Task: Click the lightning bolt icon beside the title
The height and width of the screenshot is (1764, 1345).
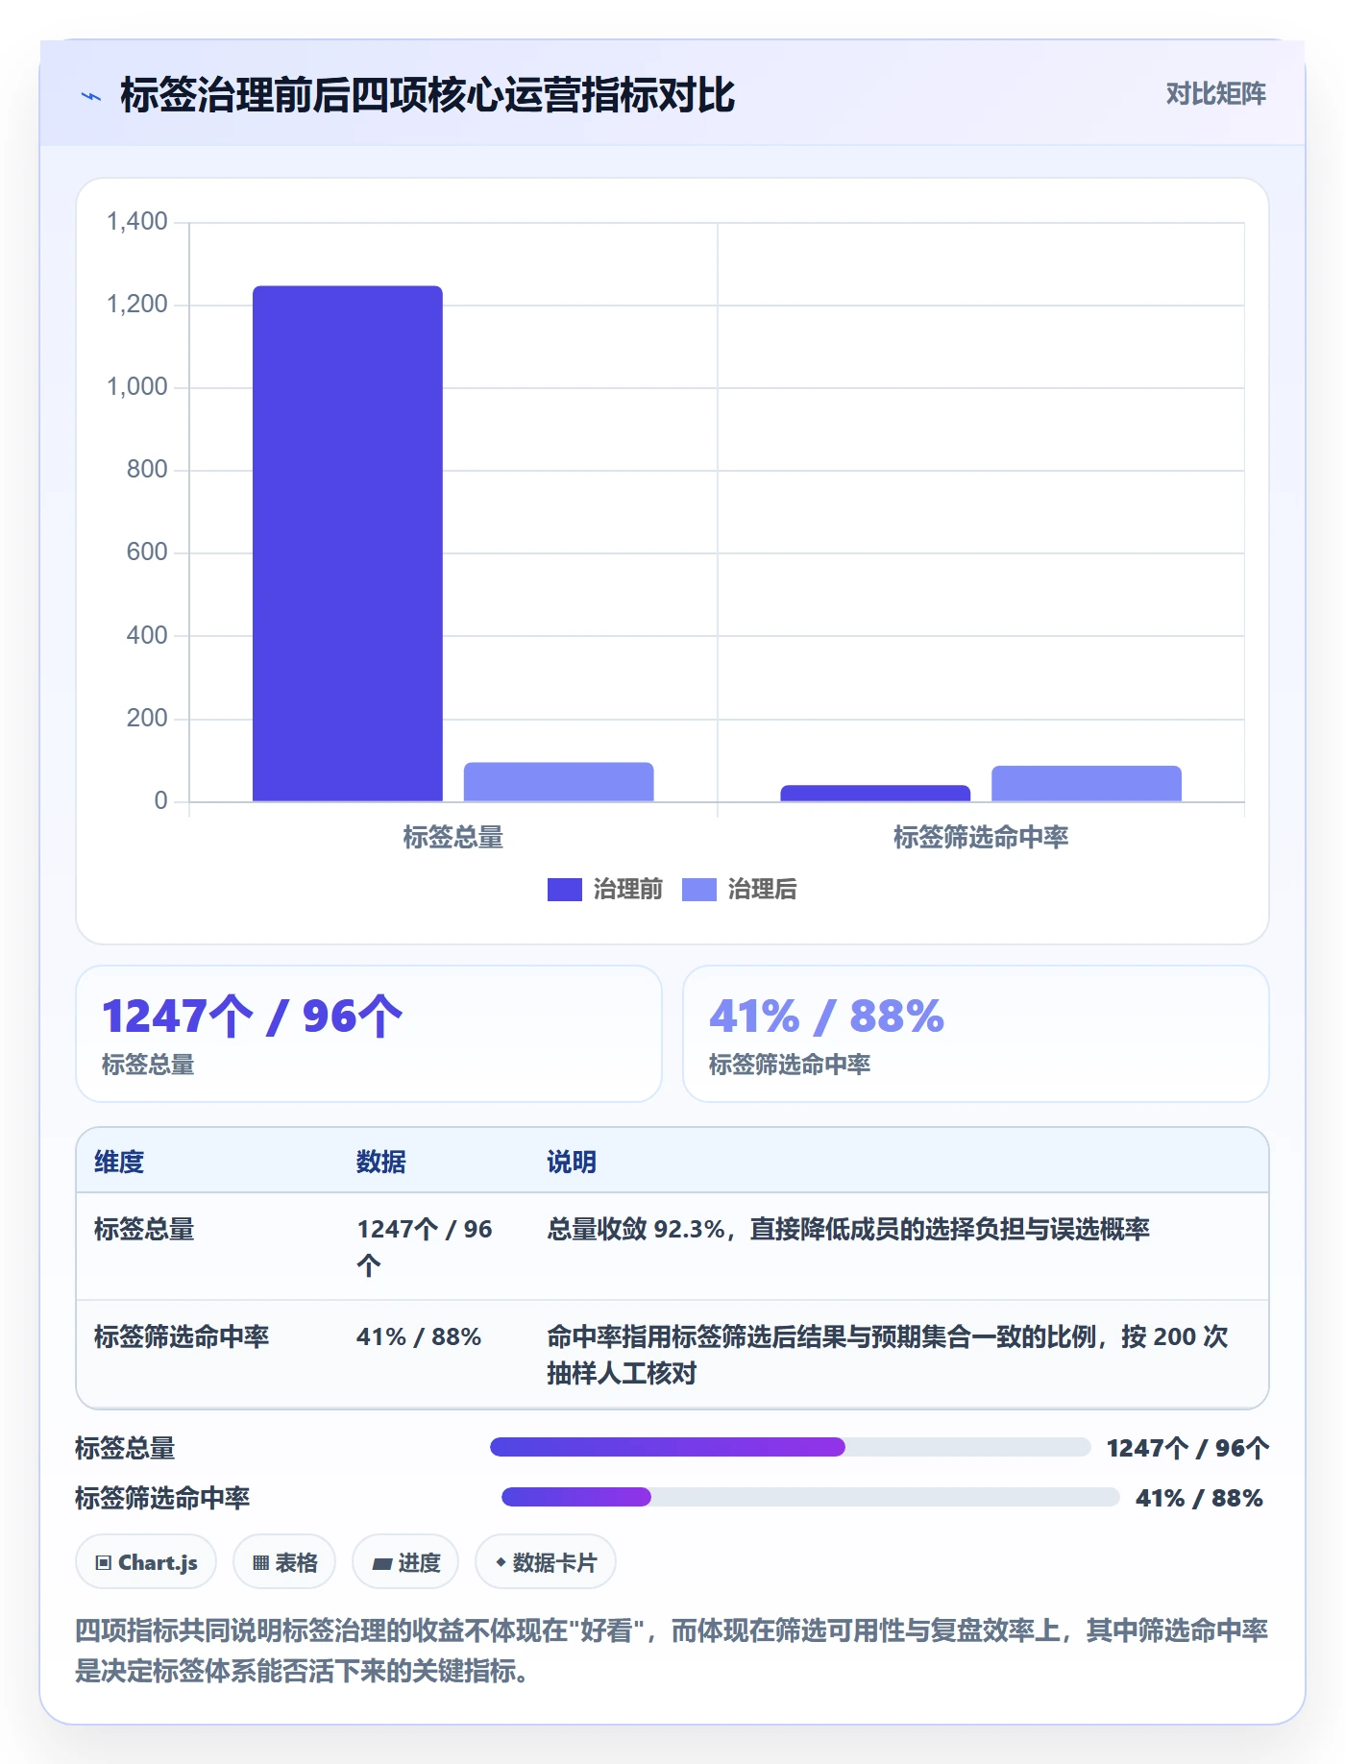Action: pyautogui.click(x=91, y=96)
